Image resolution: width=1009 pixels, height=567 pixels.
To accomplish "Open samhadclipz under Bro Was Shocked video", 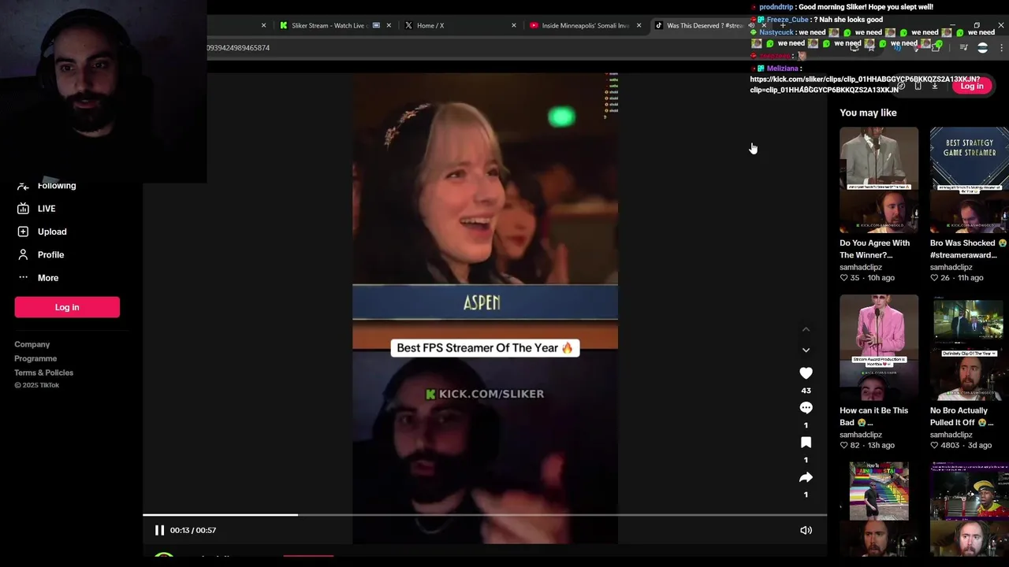I will click(x=951, y=267).
